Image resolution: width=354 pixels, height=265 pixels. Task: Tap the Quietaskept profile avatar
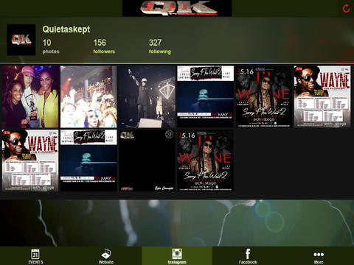pyautogui.click(x=21, y=40)
